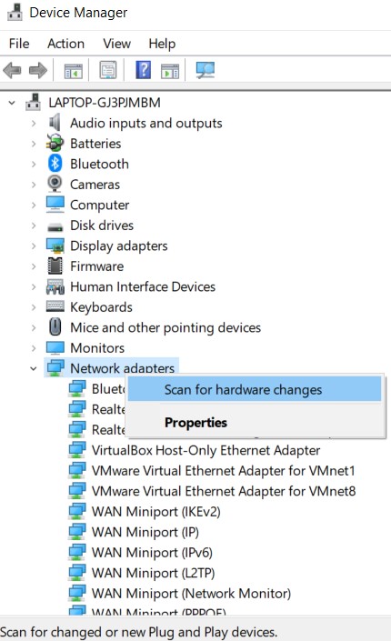
Task: Open the Action menu
Action: (x=65, y=44)
